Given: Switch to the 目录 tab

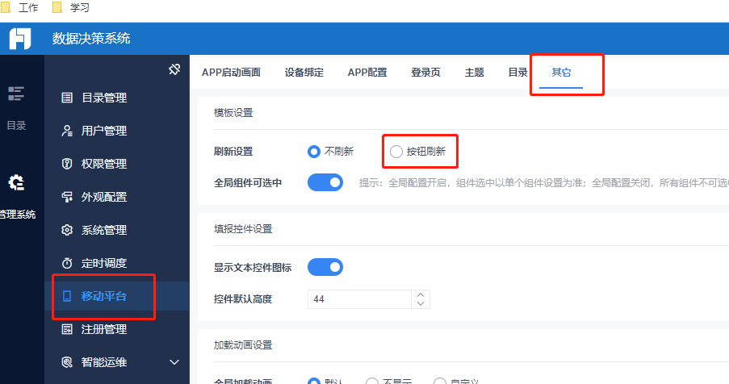Looking at the screenshot, I should [517, 73].
